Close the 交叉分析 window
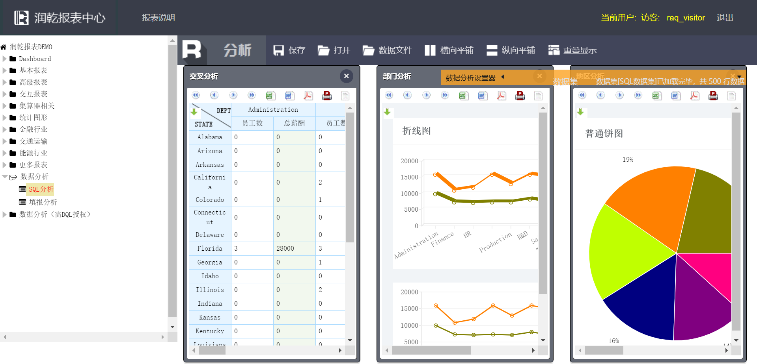 (346, 76)
